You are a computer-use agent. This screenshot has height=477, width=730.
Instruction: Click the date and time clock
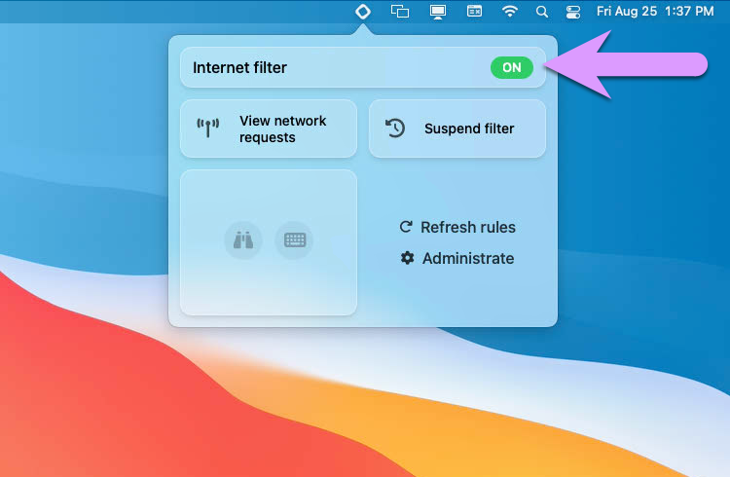(655, 11)
